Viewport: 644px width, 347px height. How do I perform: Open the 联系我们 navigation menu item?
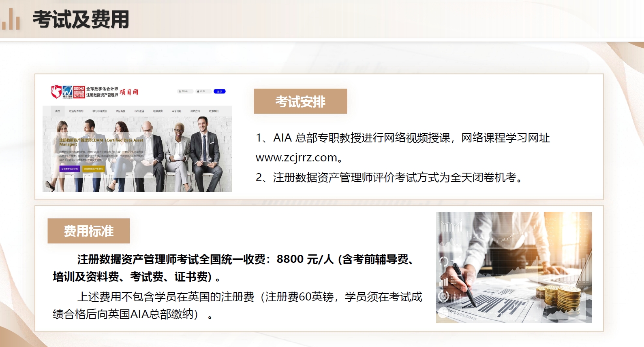(214, 111)
